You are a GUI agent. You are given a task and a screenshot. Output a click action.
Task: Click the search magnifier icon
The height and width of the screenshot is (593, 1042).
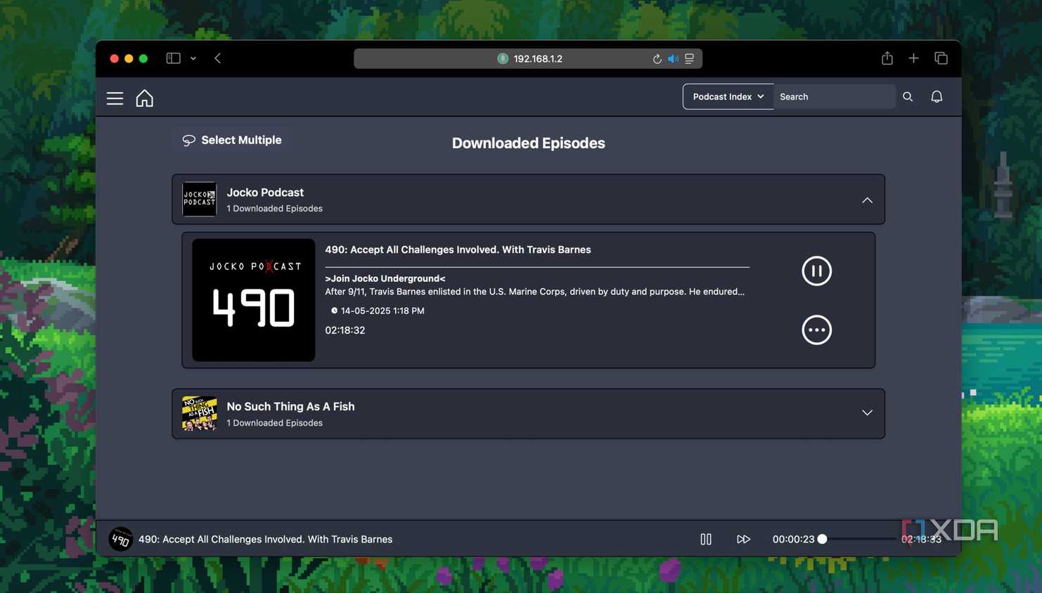(x=908, y=97)
